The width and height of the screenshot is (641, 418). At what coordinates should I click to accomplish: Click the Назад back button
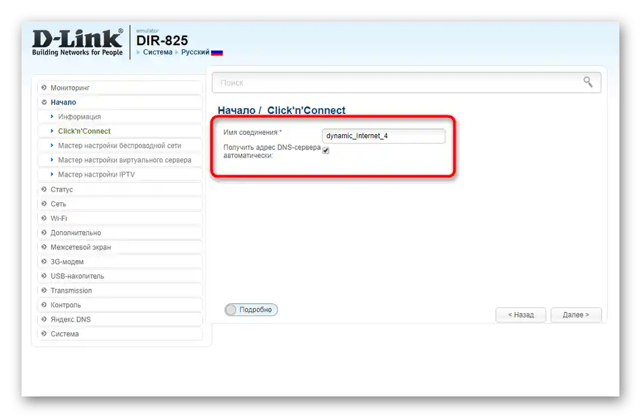(x=521, y=315)
